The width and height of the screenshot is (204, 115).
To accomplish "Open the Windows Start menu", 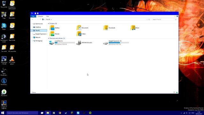I will point(3,113).
